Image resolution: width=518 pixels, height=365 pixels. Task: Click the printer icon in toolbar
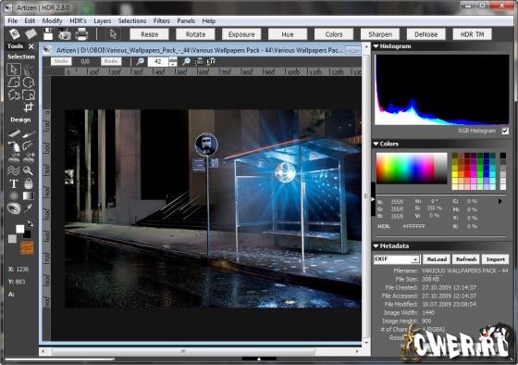(81, 34)
